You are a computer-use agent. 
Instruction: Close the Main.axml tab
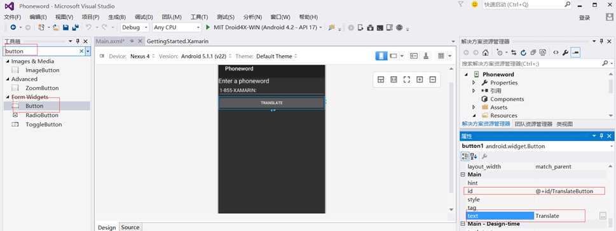click(x=140, y=41)
